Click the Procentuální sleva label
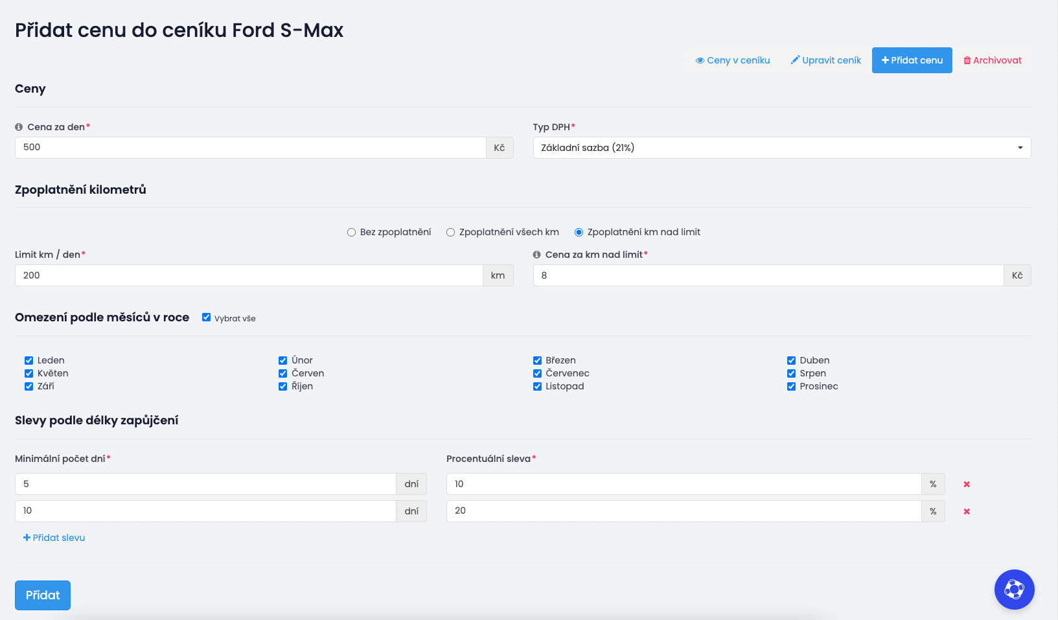The image size is (1058, 620). (x=489, y=459)
